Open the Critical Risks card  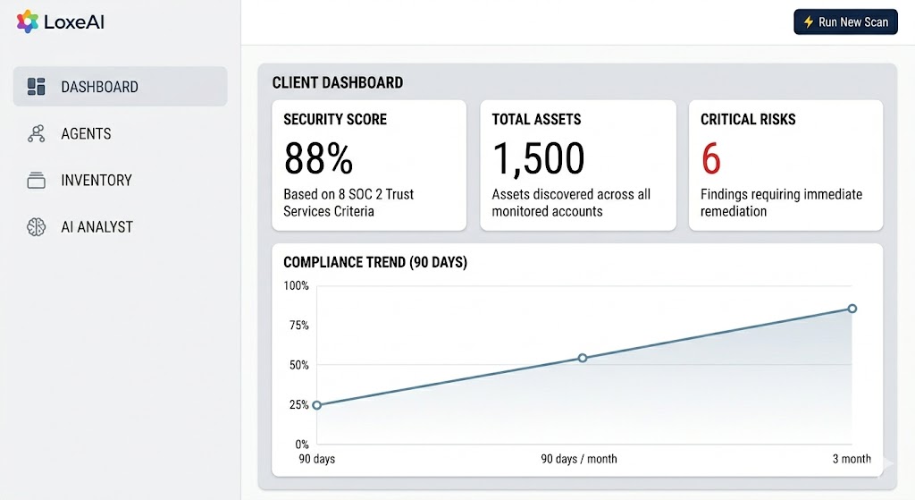(785, 165)
